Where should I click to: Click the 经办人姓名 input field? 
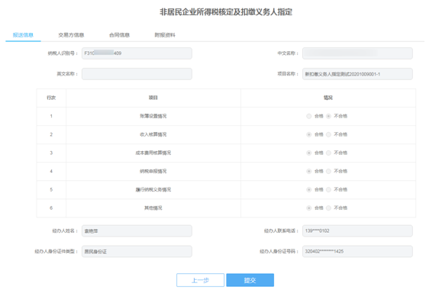click(x=137, y=231)
